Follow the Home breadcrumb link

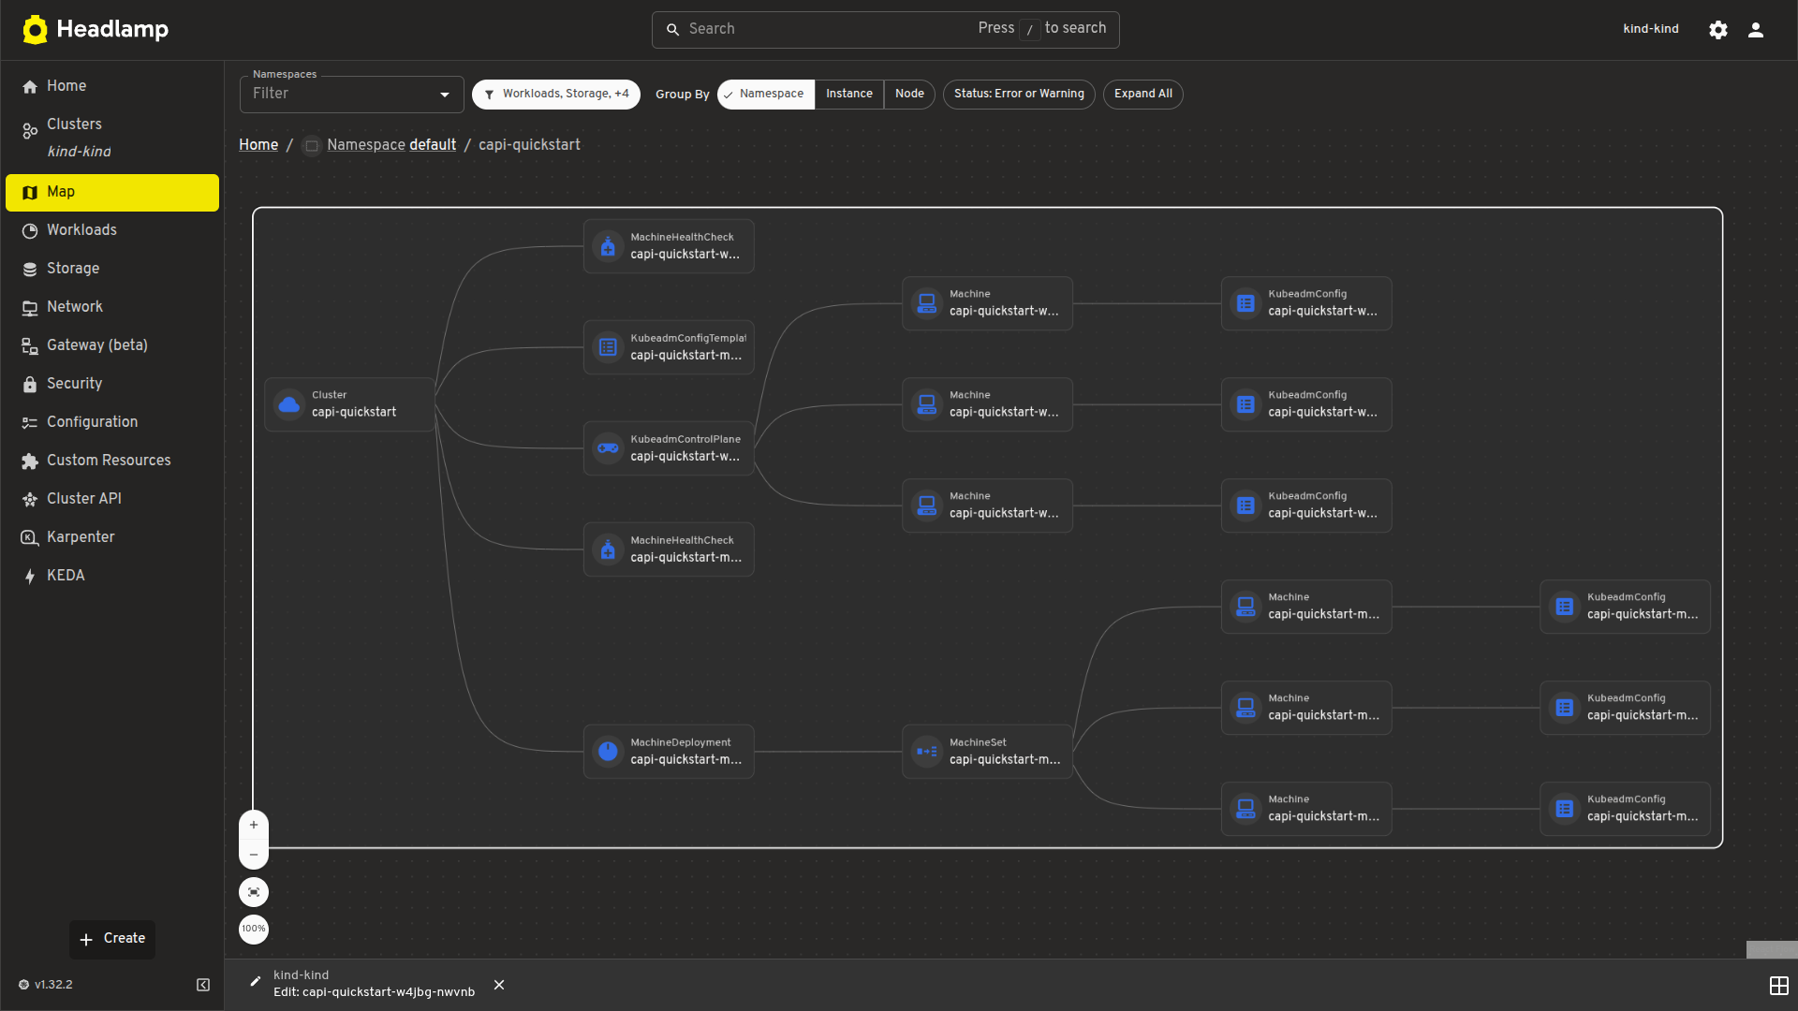(258, 145)
